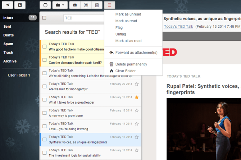Viewport: 241px width, 160px height.
Task: Open the Sent folder
Action: pos(8,27)
